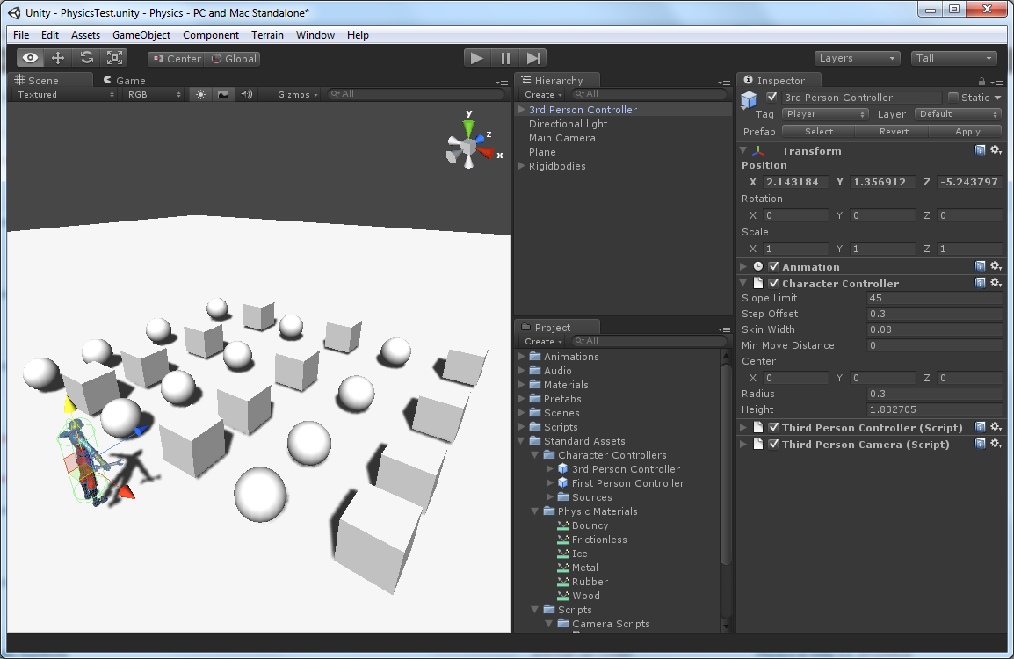
Task: Open Transform component gear settings
Action: [996, 150]
